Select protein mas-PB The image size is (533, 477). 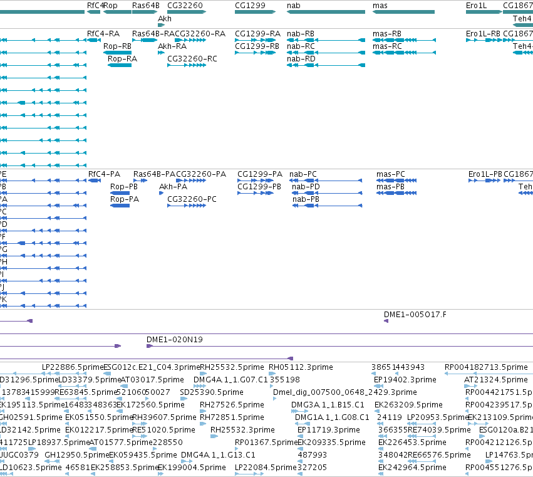pyautogui.click(x=390, y=186)
